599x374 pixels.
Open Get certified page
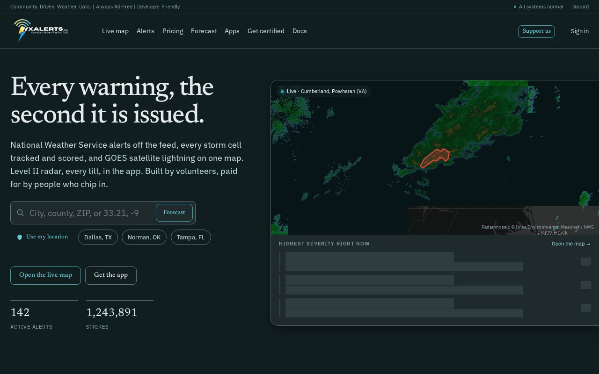266,31
